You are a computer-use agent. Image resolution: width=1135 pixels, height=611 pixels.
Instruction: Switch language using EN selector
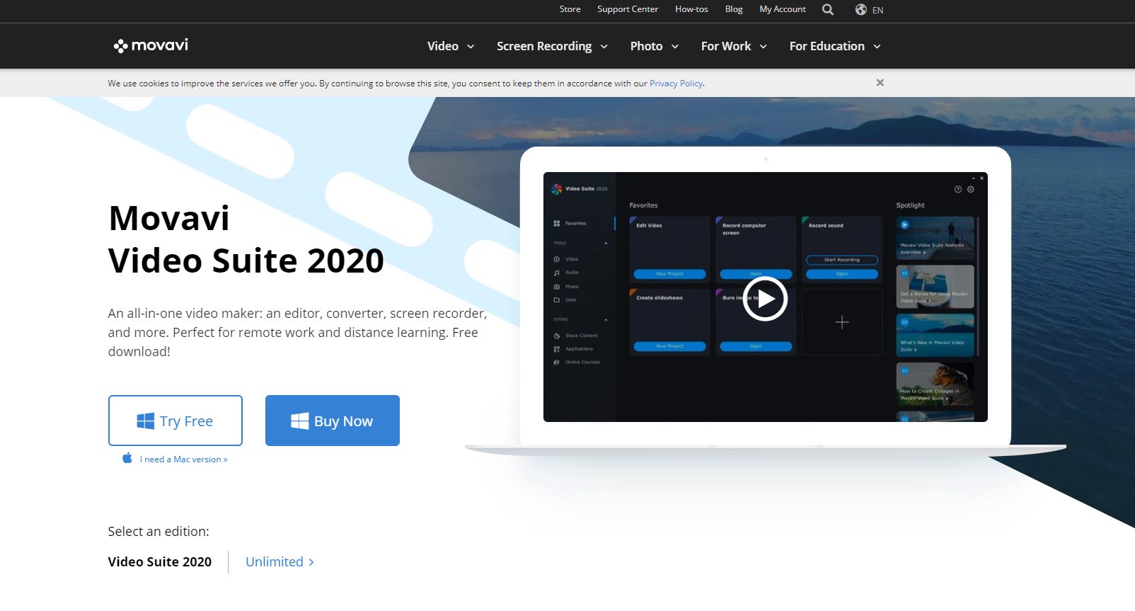(x=878, y=10)
